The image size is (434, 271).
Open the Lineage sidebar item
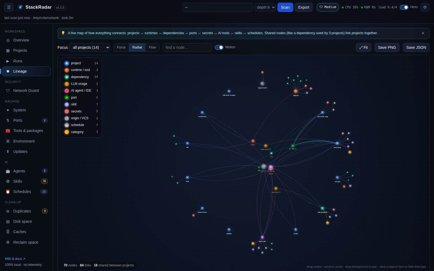pyautogui.click(x=26, y=71)
